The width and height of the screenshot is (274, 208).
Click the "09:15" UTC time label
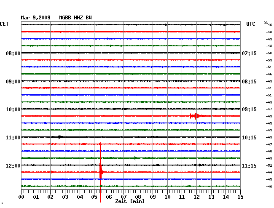249,109
